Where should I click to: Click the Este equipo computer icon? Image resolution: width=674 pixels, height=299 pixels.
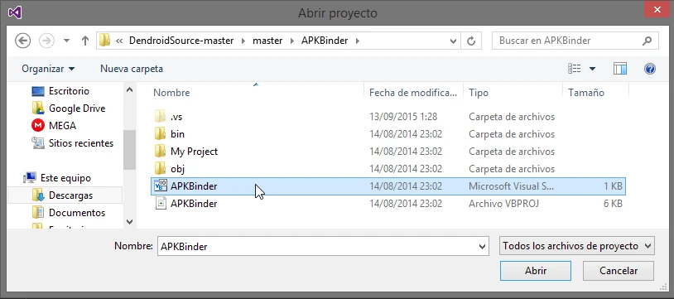[x=29, y=178]
